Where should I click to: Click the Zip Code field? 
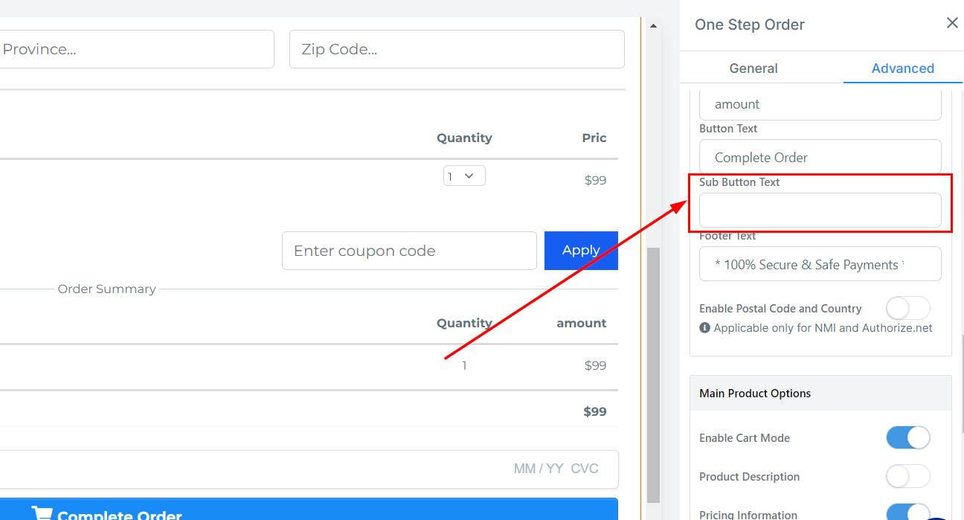pyautogui.click(x=456, y=49)
